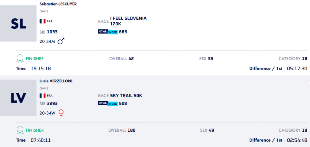Open the SKY TRAIL 50K race
The image size is (310, 147).
126,96
